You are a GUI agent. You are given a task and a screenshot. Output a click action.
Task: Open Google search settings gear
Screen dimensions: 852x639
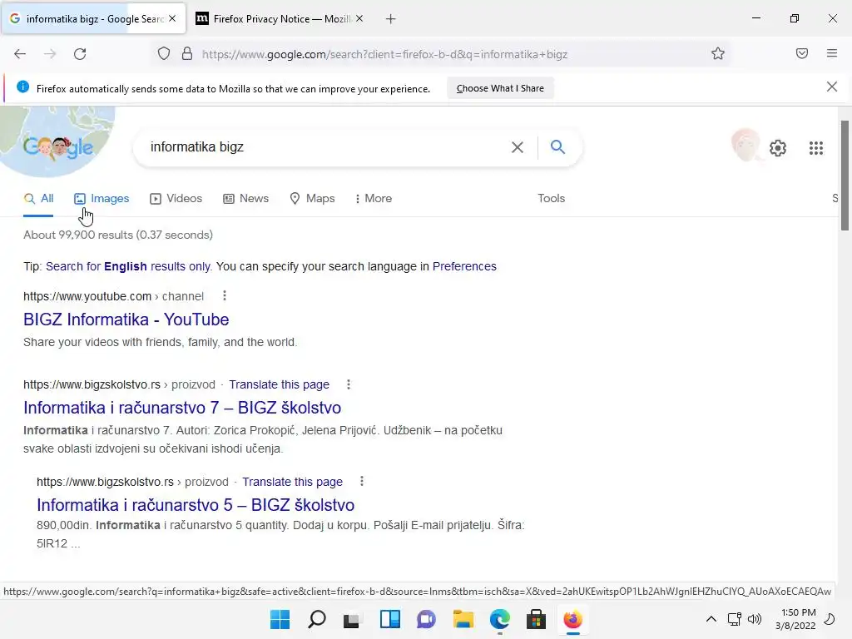[778, 148]
